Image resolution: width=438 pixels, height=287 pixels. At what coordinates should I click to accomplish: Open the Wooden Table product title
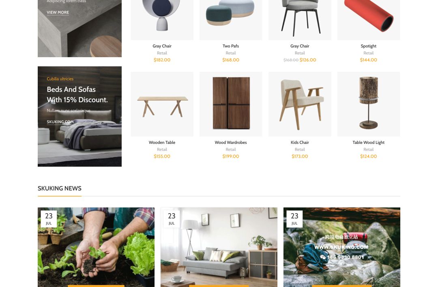tap(162, 142)
